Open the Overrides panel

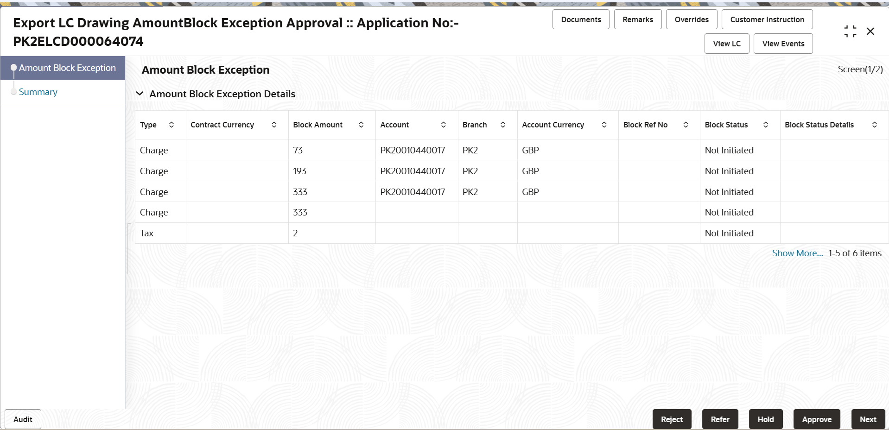point(692,19)
